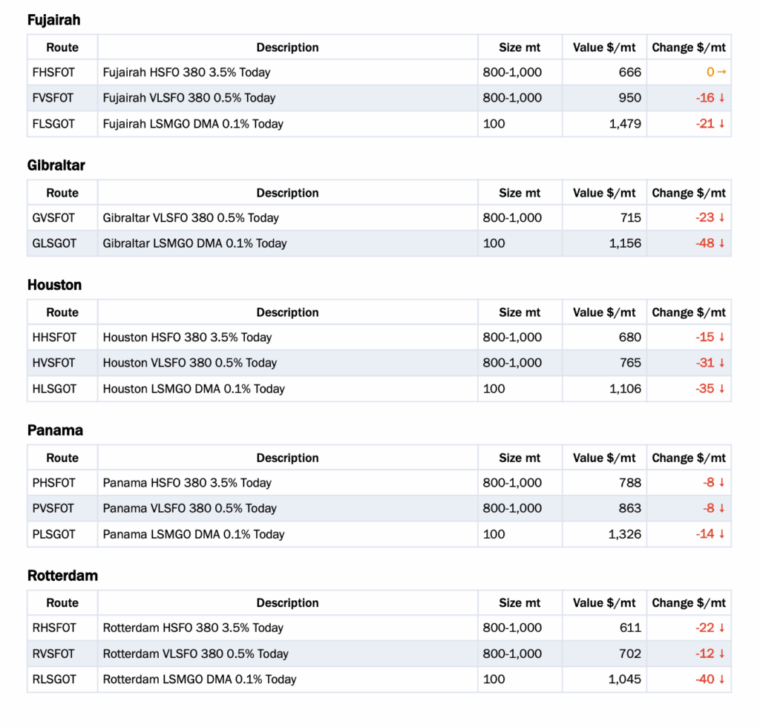Click the red arrow next to -40 Rotterdam LSMGO
The height and width of the screenshot is (727, 760).
pyautogui.click(x=721, y=679)
